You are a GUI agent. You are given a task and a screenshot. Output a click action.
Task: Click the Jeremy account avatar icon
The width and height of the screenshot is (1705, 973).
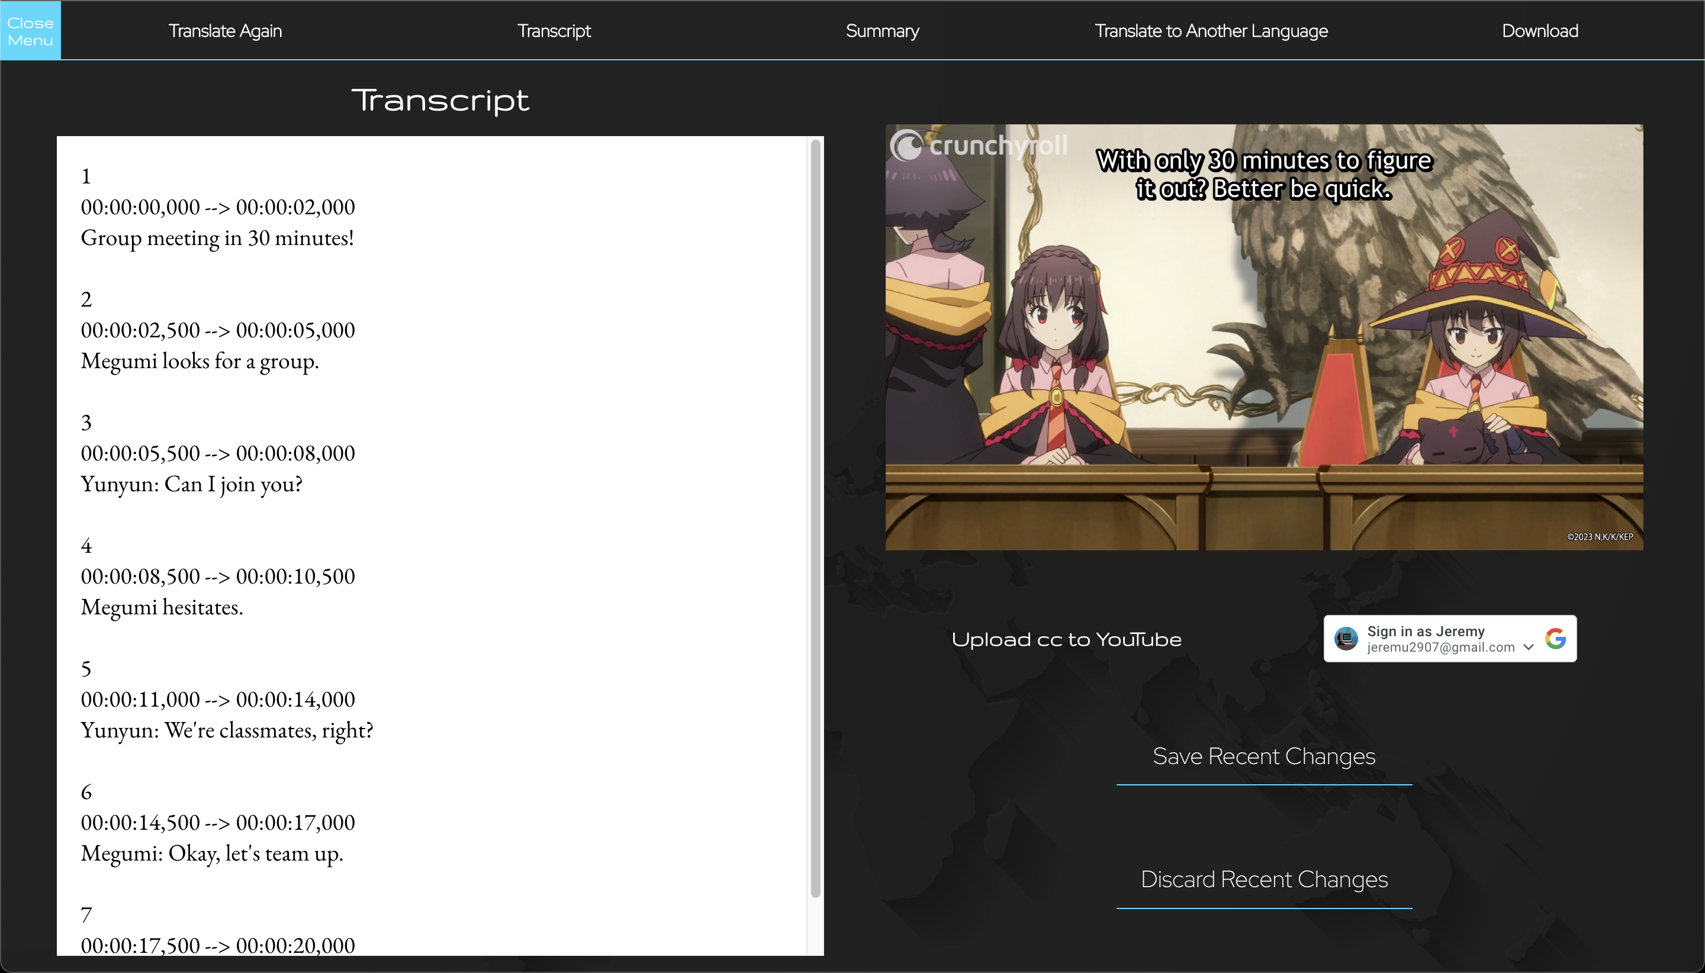coord(1346,639)
